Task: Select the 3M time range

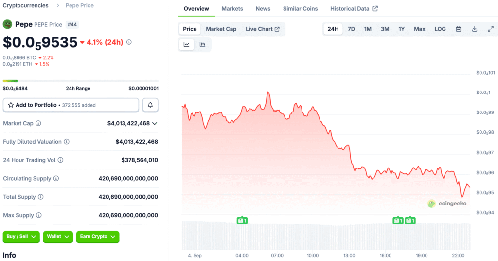Action: 385,29
